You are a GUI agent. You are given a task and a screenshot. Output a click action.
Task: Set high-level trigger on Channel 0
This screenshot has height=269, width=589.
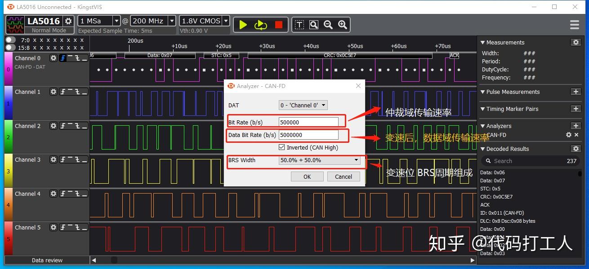click(70, 58)
